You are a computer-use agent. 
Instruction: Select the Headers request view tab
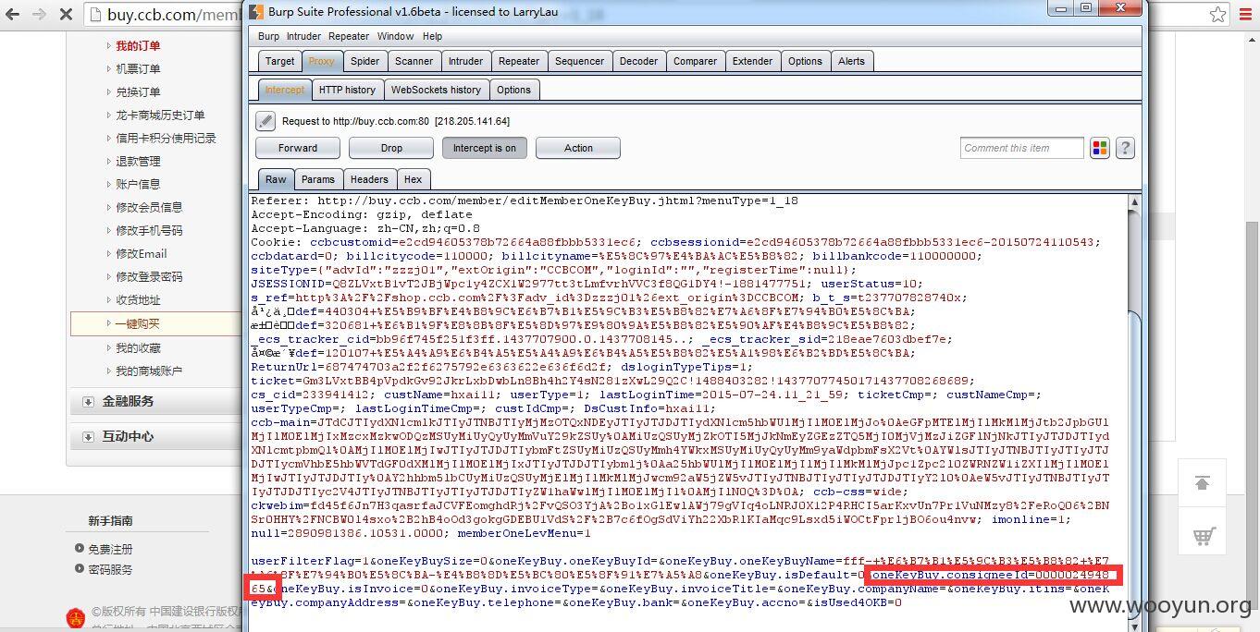click(x=369, y=179)
